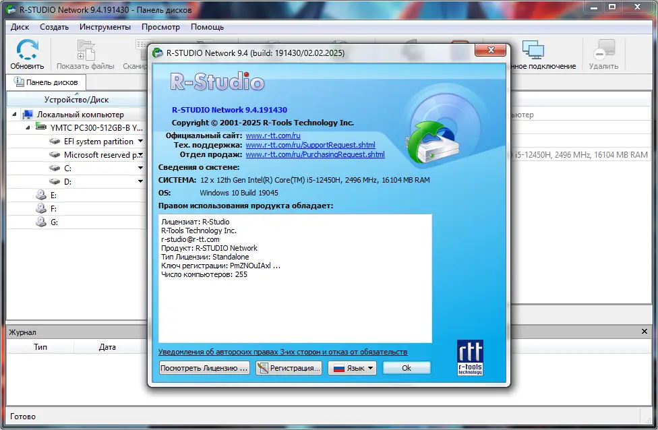
Task: Click the Тип Лицензии: Standalone line
Action: 205,257
